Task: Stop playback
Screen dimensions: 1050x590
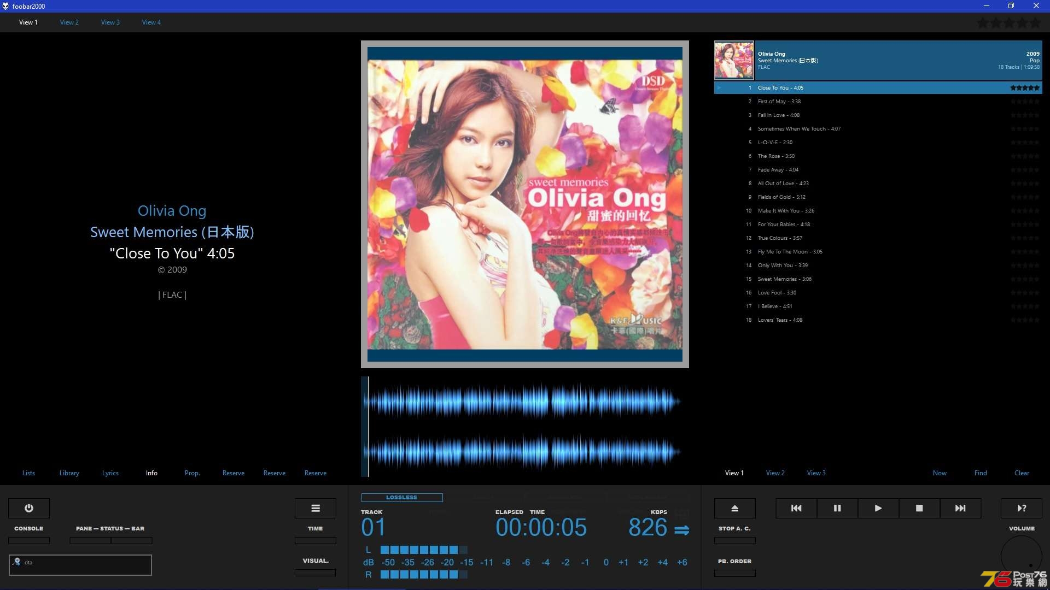Action: click(x=919, y=508)
